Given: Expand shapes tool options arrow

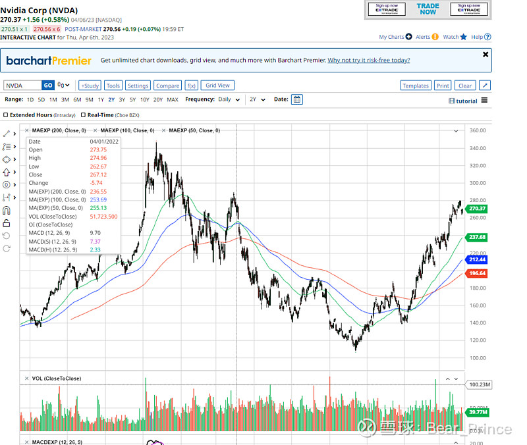Looking at the screenshot, I should [x=14, y=159].
